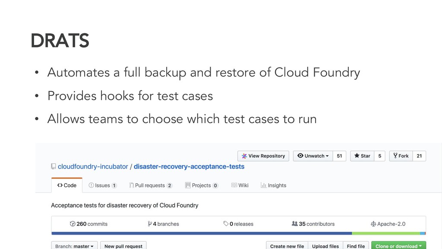
Task: Open the Pull requests tab
Action: (x=150, y=185)
